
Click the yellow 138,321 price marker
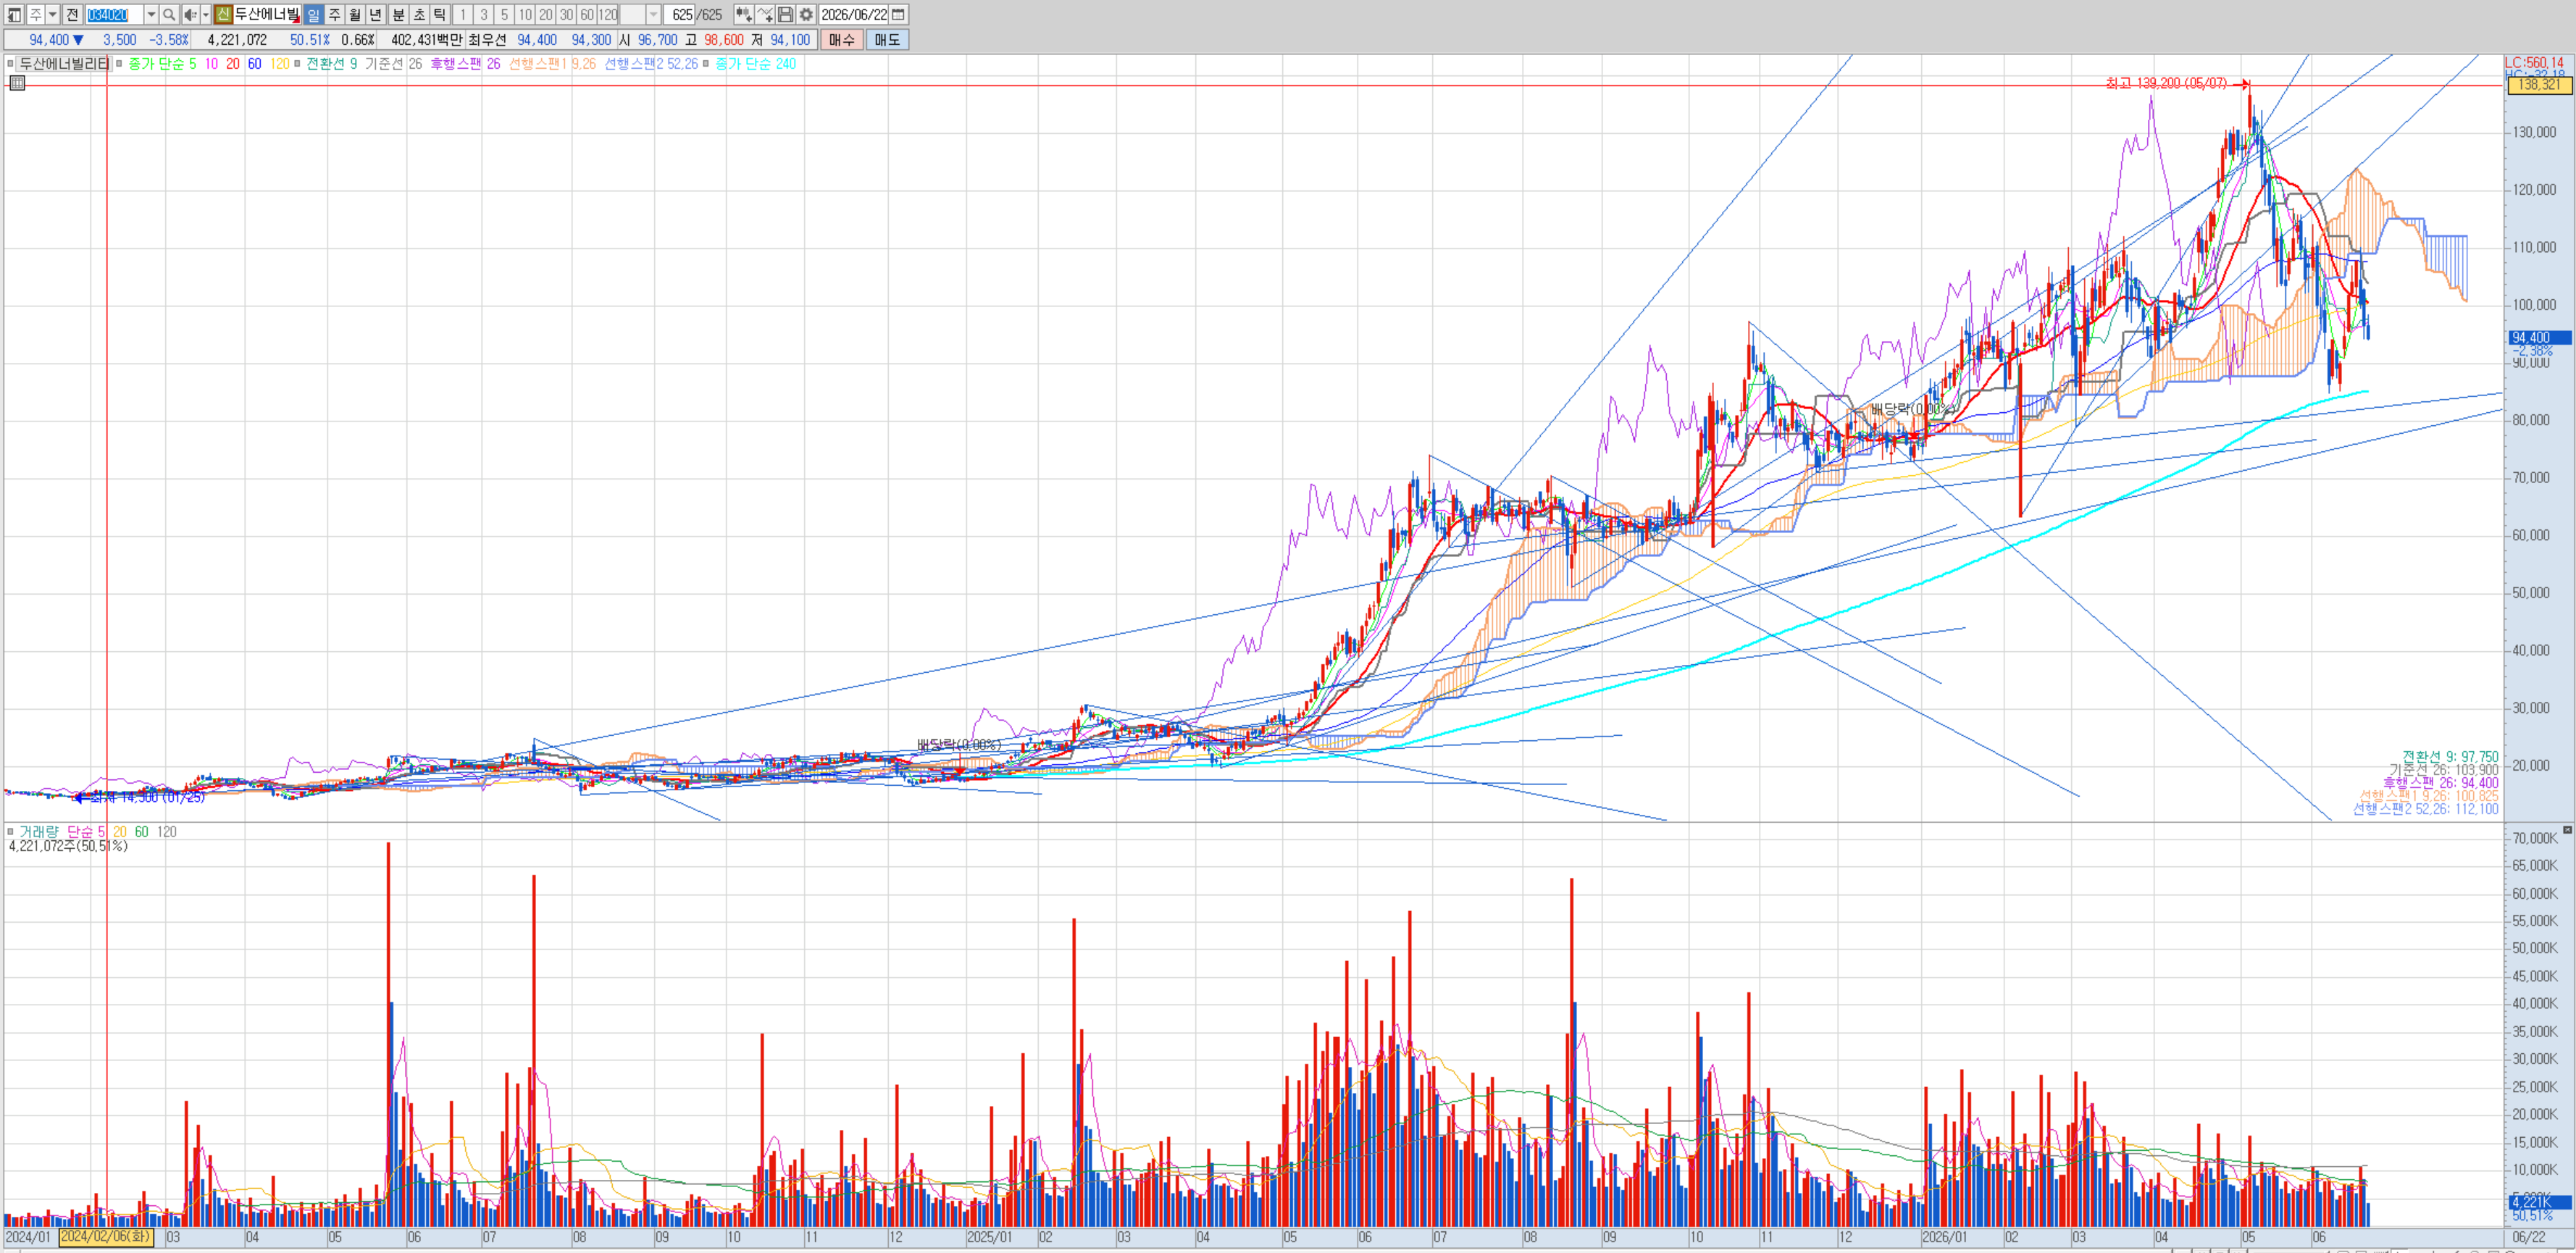pyautogui.click(x=2539, y=85)
